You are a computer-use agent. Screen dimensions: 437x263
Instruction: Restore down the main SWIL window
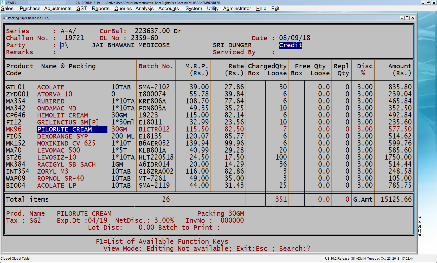[428, 3]
